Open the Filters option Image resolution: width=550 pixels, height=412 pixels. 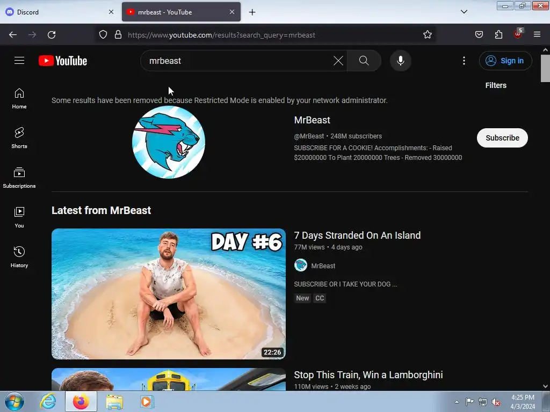(496, 85)
